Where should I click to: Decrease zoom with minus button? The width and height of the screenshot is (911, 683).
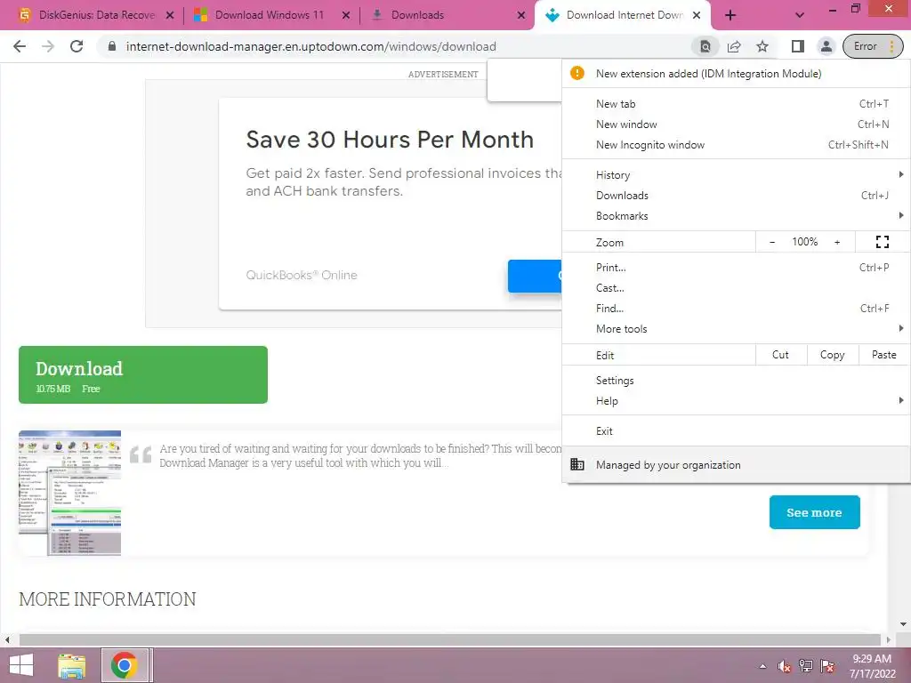point(772,242)
